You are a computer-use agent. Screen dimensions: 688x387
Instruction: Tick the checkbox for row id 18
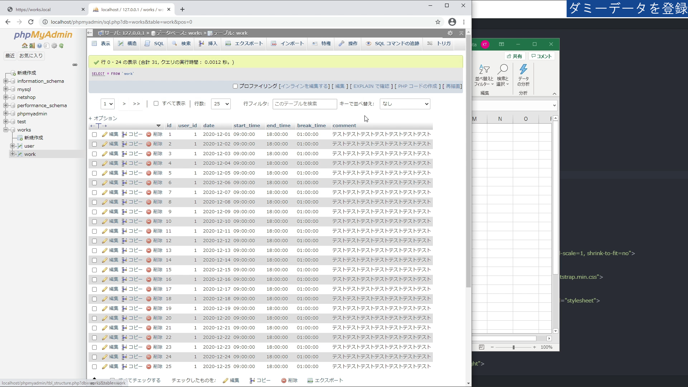coord(95,299)
